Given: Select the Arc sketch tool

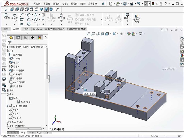Looking at the screenshot, I should click(x=29, y=20).
